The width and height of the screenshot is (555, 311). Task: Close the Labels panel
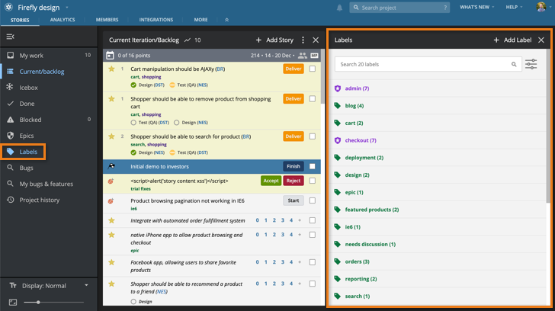pos(541,40)
